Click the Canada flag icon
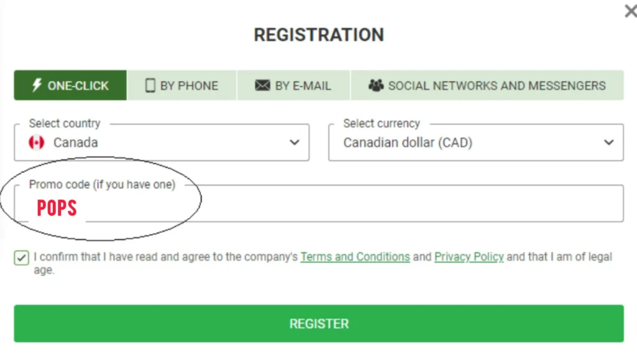 37,142
